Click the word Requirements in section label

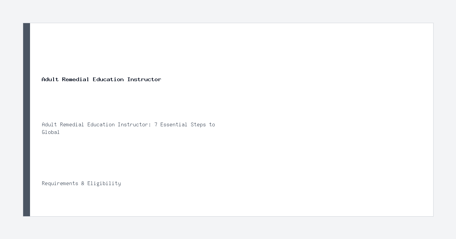60,183
